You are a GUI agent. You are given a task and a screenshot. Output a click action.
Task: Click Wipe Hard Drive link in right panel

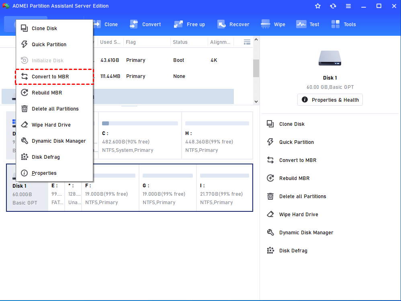[x=299, y=214]
